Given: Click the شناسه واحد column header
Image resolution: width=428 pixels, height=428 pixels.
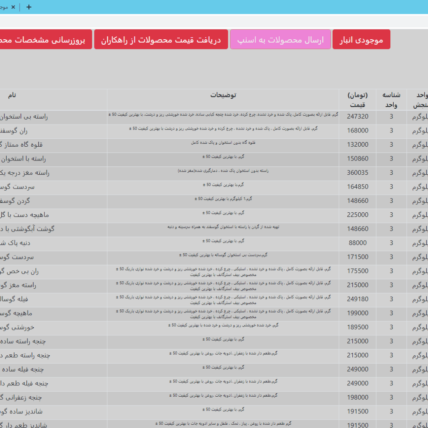Looking at the screenshot, I should (x=391, y=100).
